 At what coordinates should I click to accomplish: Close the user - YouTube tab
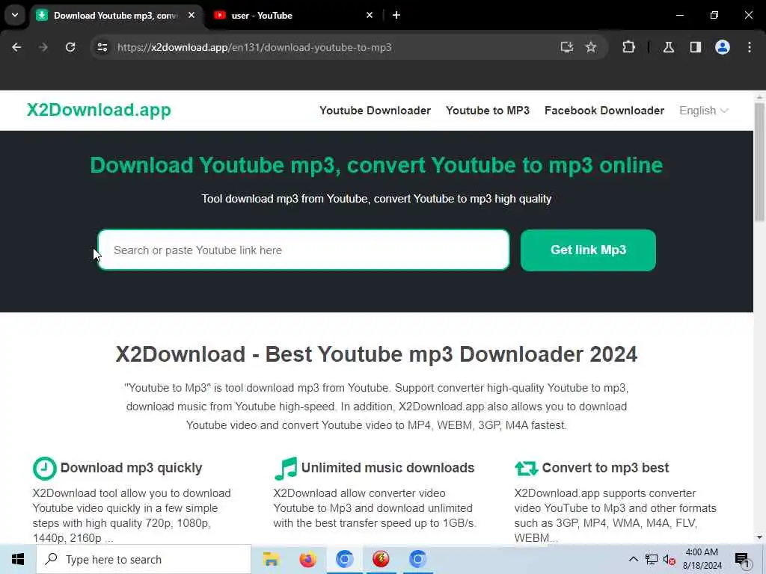pyautogui.click(x=370, y=15)
